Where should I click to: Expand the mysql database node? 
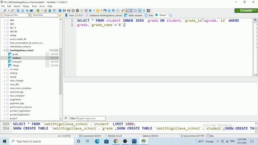[4, 77]
